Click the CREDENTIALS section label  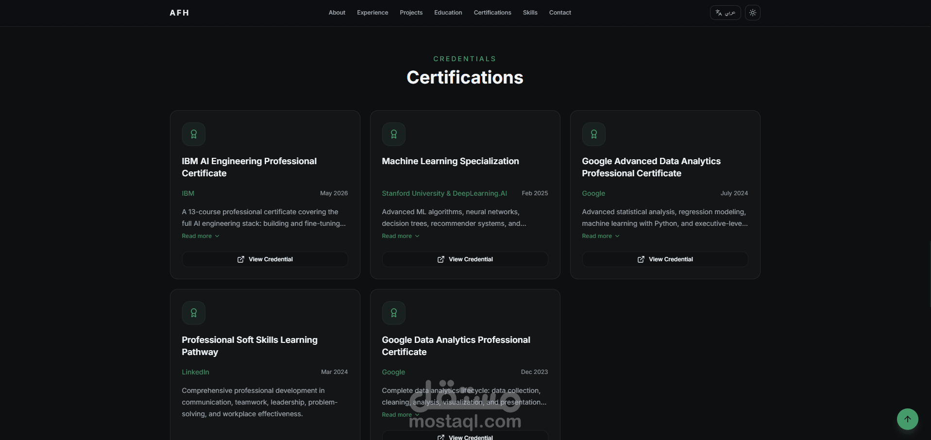coord(465,59)
